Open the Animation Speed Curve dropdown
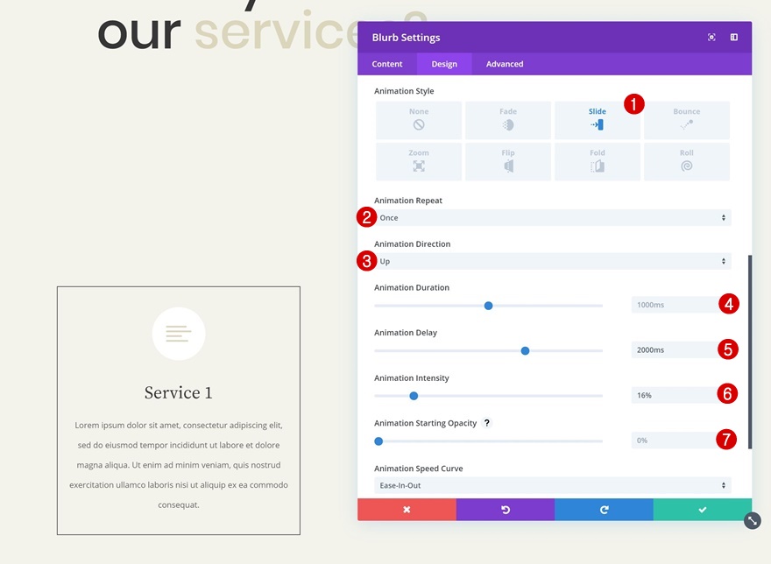The image size is (771, 564). point(553,485)
